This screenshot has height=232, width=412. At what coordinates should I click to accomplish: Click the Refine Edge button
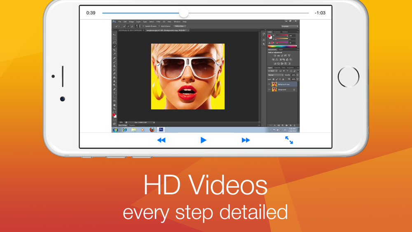pyautogui.click(x=180, y=26)
